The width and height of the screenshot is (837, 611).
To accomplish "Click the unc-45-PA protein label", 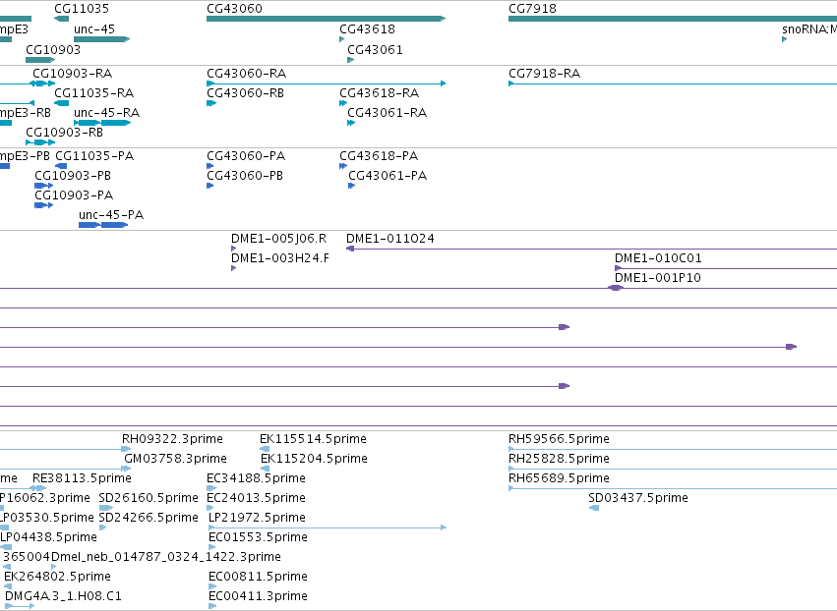I will pos(111,215).
